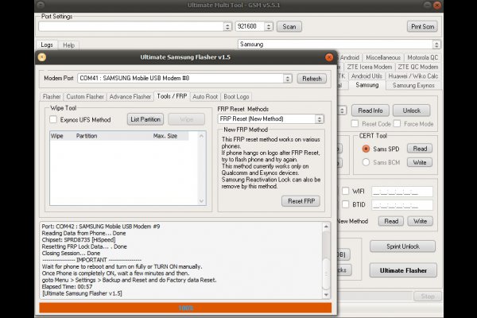
Task: Select the Samsung tab in main window
Action: tap(366, 85)
